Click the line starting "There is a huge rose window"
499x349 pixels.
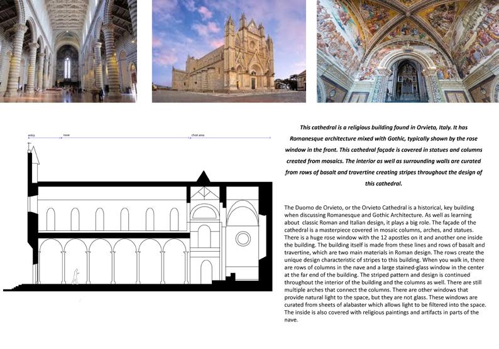pos(383,237)
